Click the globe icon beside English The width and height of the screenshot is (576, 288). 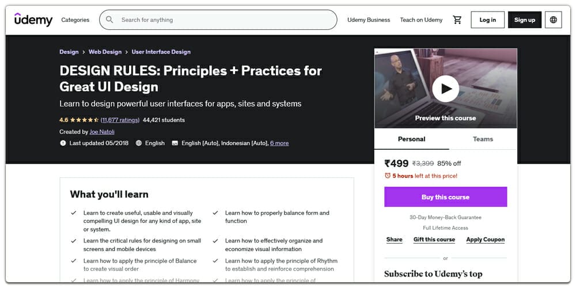(x=138, y=143)
